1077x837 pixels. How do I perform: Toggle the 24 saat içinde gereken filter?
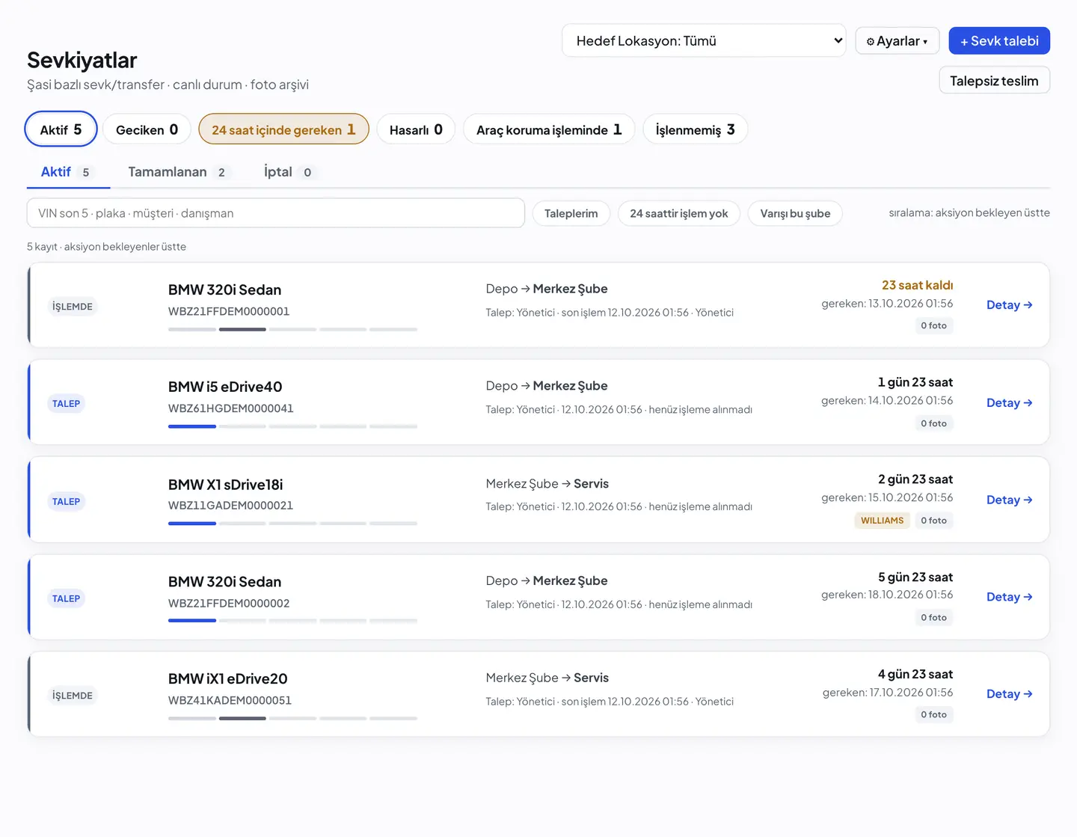point(283,129)
